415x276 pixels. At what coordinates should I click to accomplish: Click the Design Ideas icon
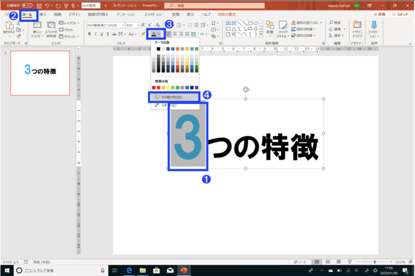pos(357,25)
